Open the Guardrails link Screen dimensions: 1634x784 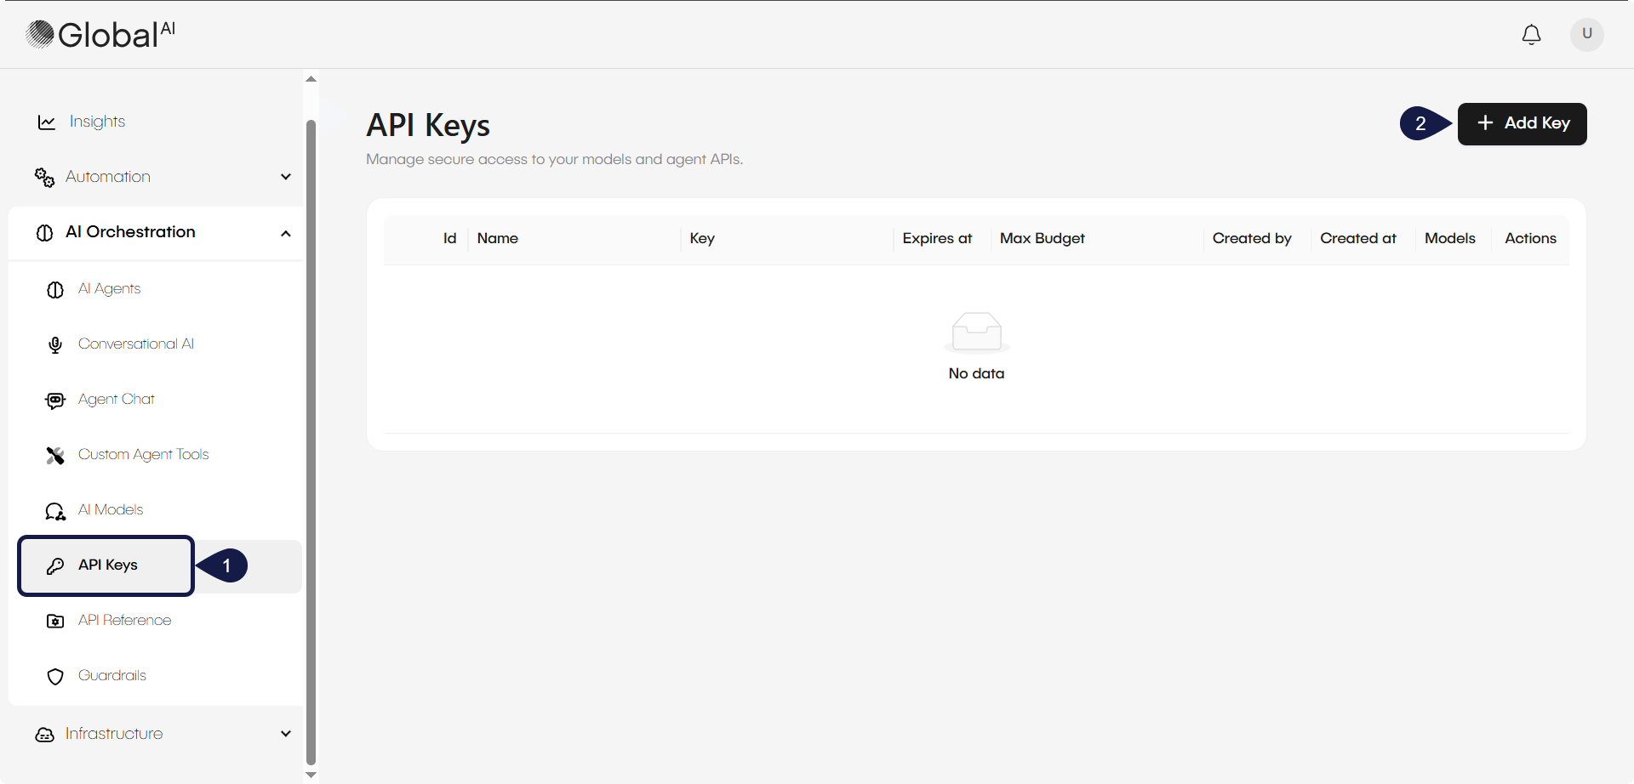point(112,675)
